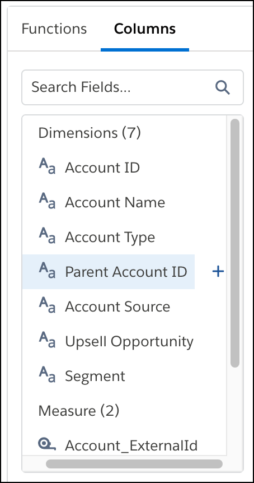Click the plus icon beside Parent Account ID
Screen dimensions: 254x483
[218, 271]
